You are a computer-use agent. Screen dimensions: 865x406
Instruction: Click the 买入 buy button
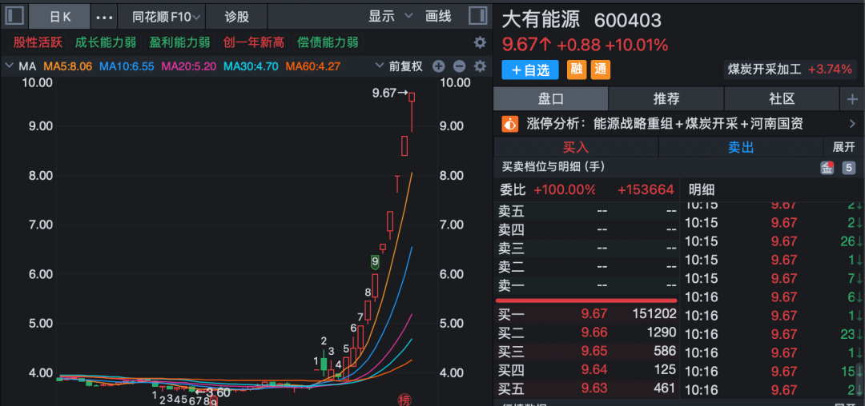(x=575, y=147)
